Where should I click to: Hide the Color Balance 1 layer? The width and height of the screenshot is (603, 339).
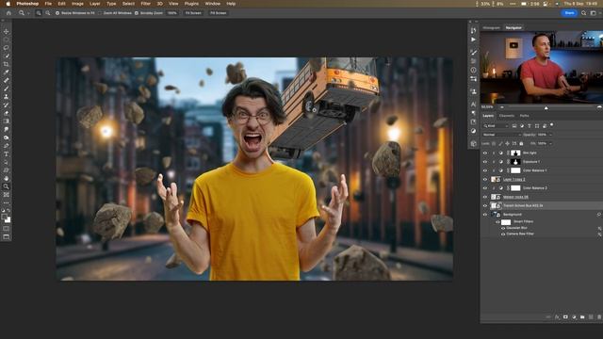pos(485,170)
